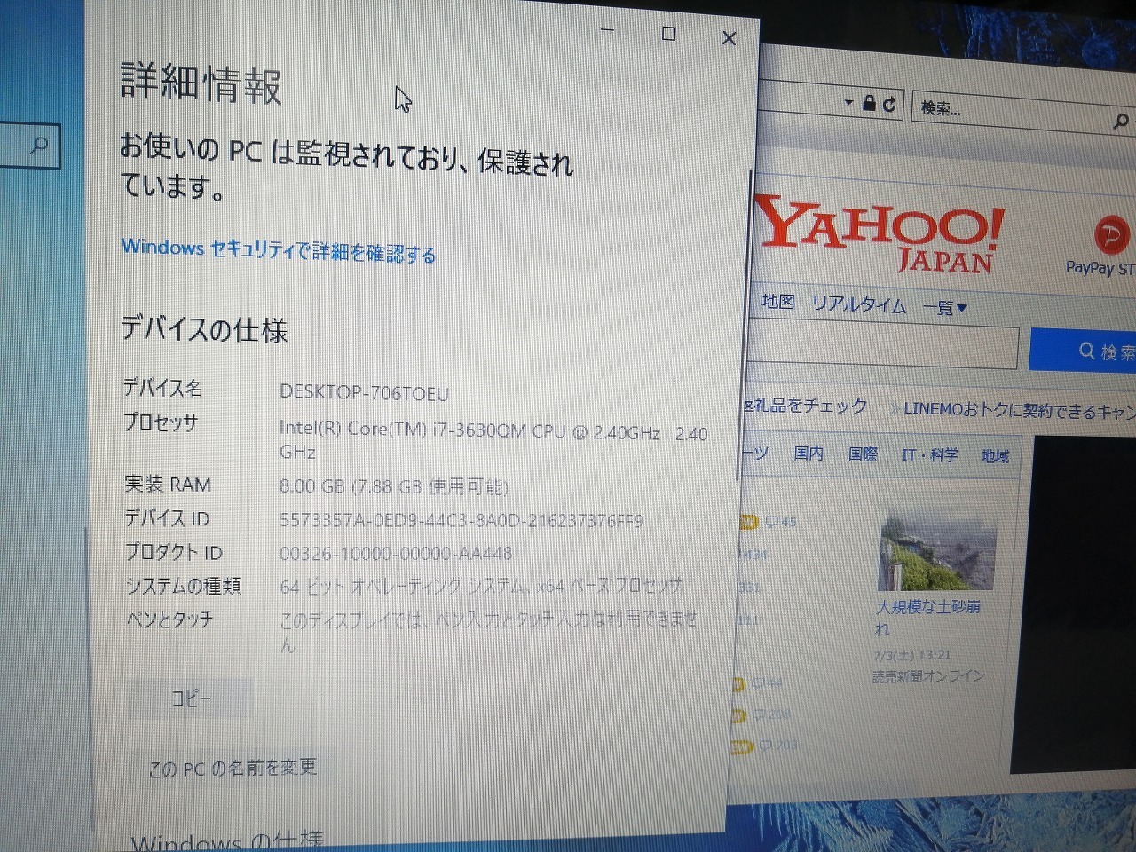Open the browser address bar dropdown arrow
This screenshot has width=1136, height=852.
click(848, 103)
